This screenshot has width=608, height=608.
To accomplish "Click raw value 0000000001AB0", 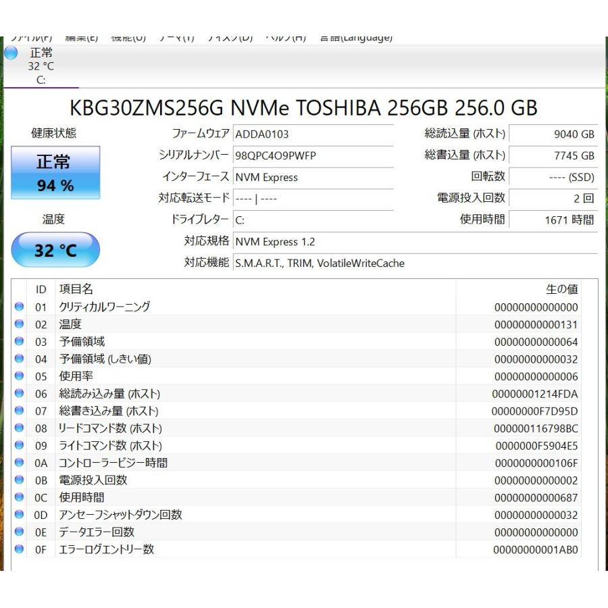I will [536, 550].
